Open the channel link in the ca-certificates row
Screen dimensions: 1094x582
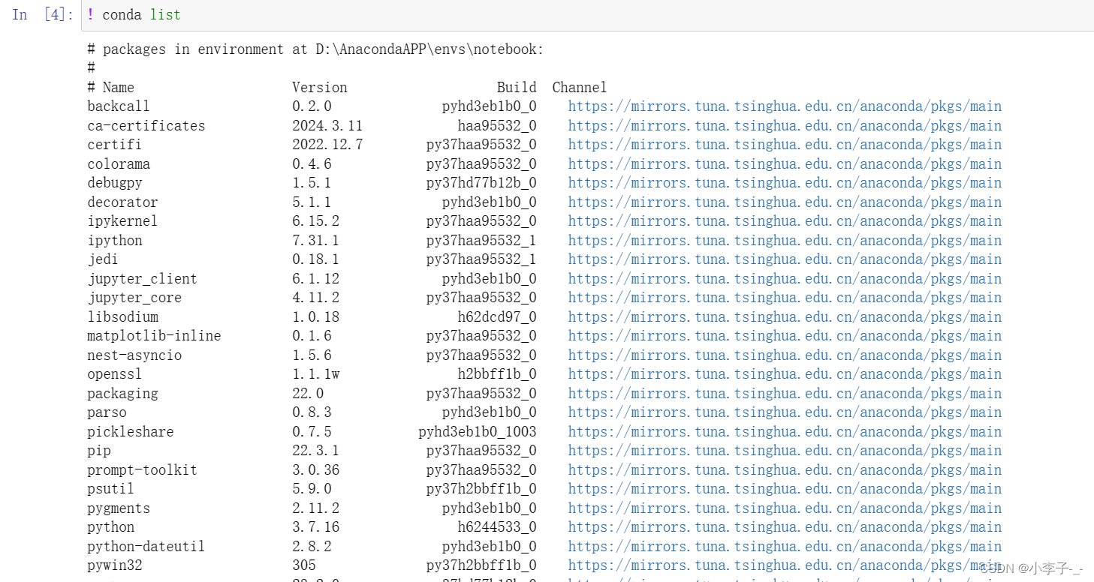(785, 126)
